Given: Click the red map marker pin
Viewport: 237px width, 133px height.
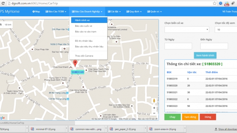Looking at the screenshot, I should [x=75, y=63].
